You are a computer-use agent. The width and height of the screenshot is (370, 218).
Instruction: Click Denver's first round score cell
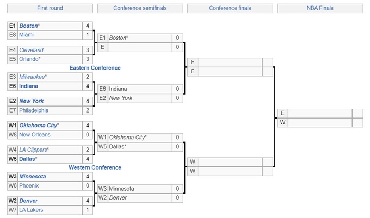click(87, 201)
